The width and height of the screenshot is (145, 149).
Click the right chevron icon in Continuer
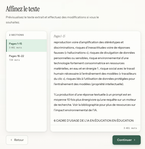[135, 140]
